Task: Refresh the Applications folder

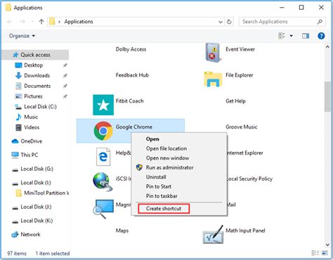Action: click(x=229, y=22)
